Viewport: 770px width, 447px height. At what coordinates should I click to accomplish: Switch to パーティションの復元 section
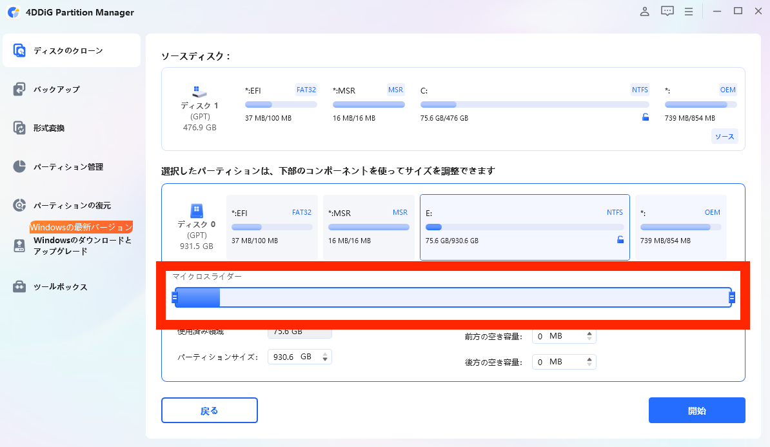(x=71, y=205)
